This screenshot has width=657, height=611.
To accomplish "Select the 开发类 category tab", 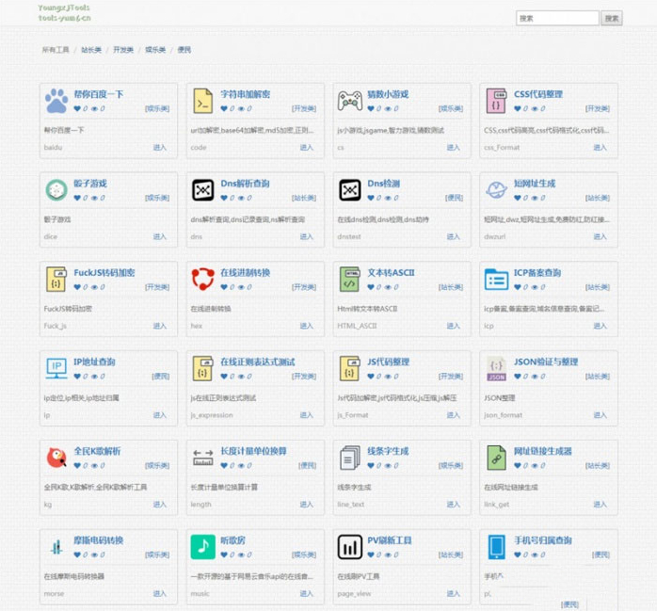I will tap(122, 50).
